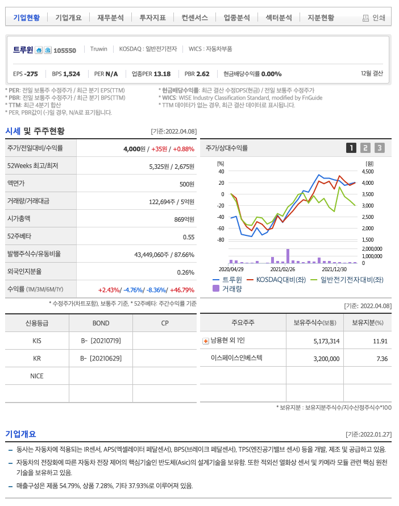This screenshot has width=399, height=506.
Task: Open the 기업개요 tab
Action: [x=68, y=18]
